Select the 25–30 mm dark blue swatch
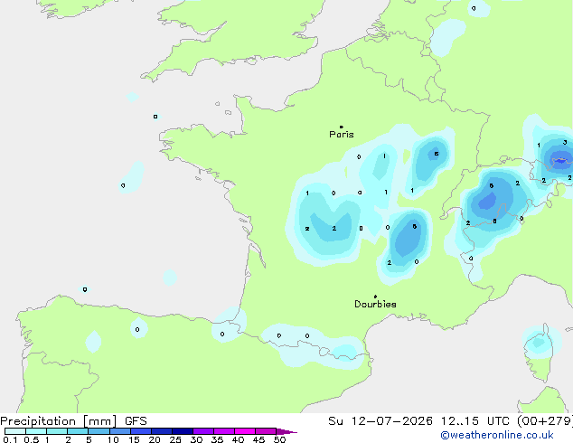 pyautogui.click(x=183, y=431)
